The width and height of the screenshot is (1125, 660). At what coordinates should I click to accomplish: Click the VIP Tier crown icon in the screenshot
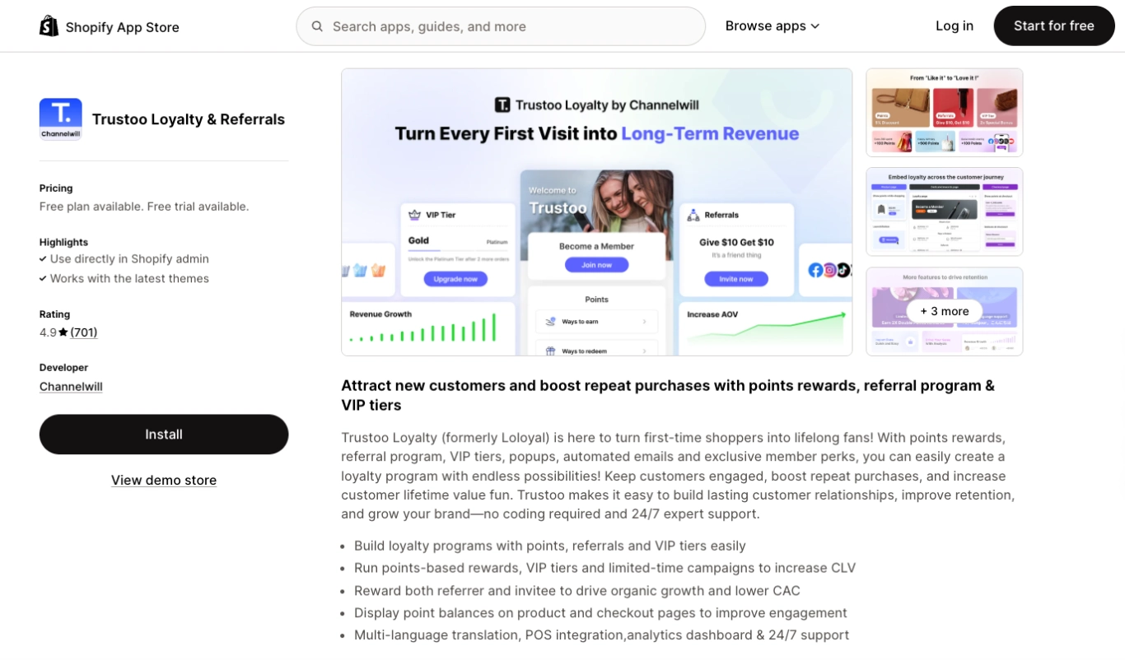414,215
